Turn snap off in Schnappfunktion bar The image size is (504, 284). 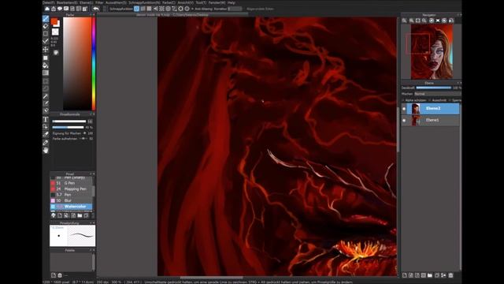[136, 9]
